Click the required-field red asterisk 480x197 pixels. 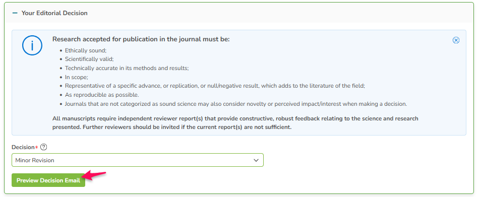(37, 147)
